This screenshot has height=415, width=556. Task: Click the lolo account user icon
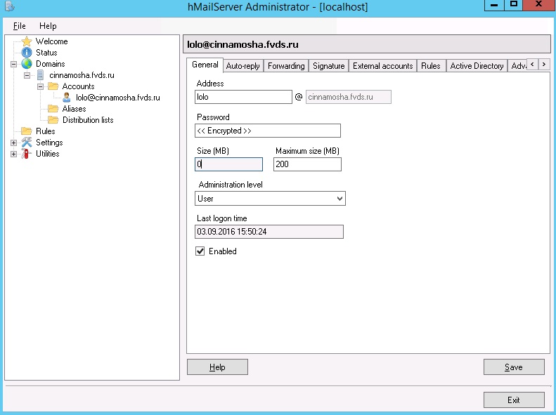coord(66,98)
